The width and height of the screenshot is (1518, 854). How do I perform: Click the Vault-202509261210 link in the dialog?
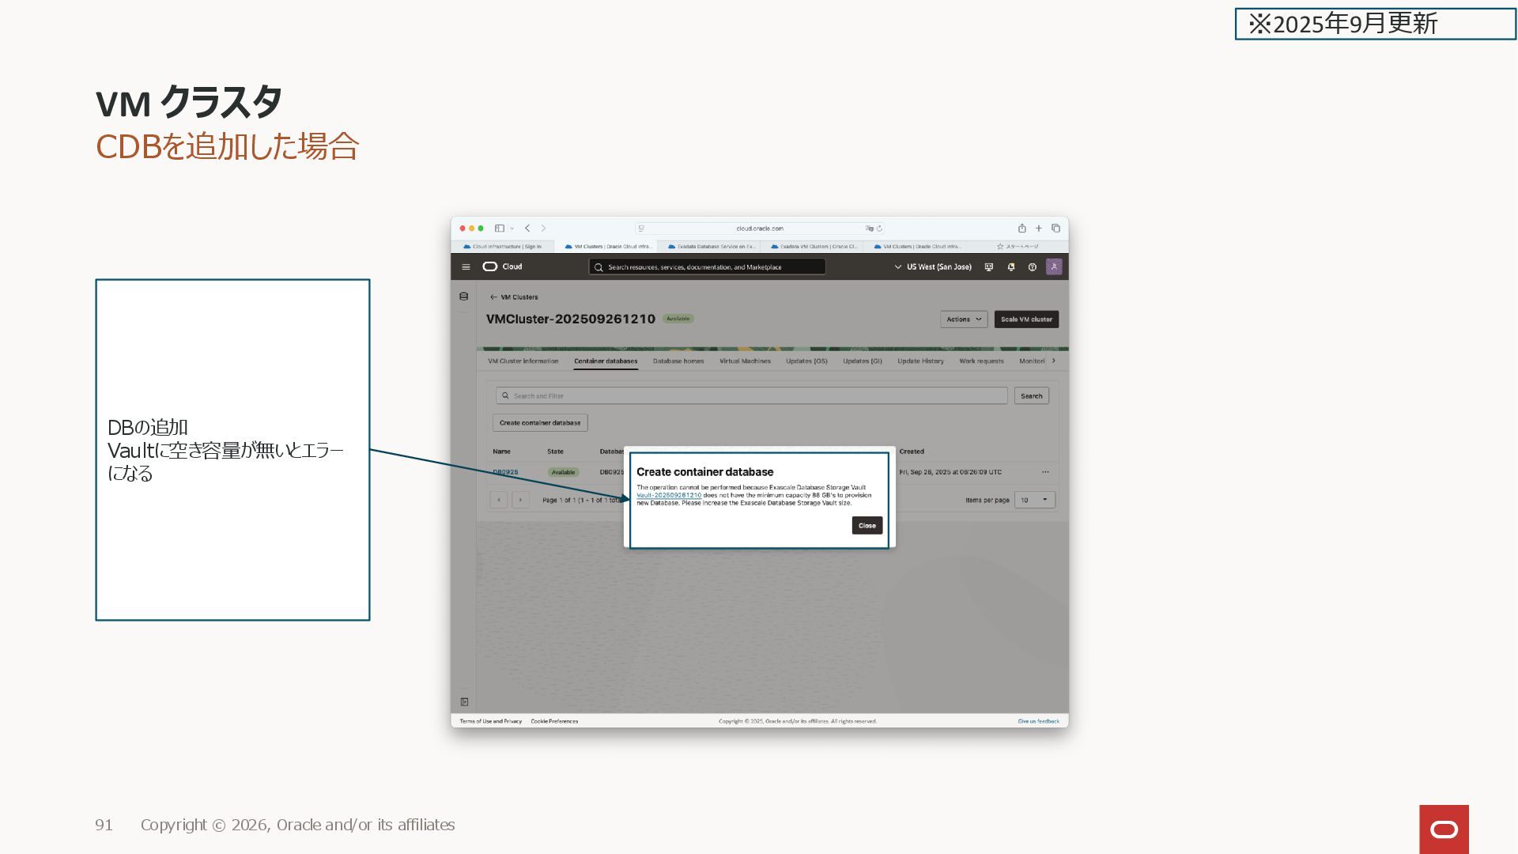[669, 496]
